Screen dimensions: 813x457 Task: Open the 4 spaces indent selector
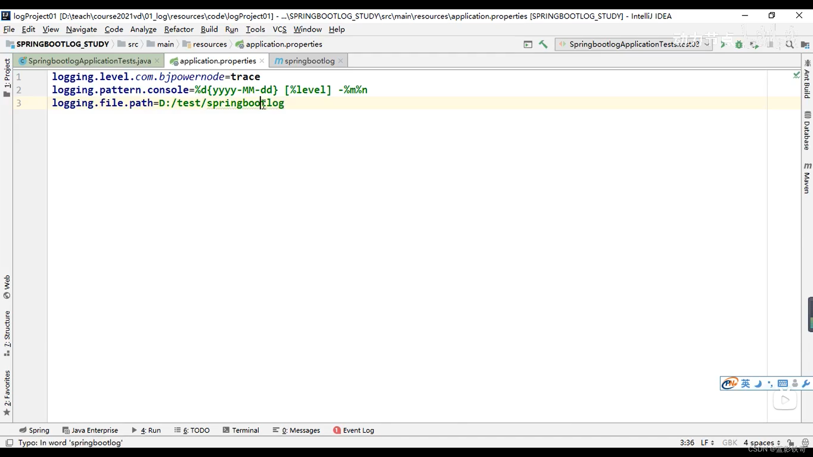coord(762,443)
